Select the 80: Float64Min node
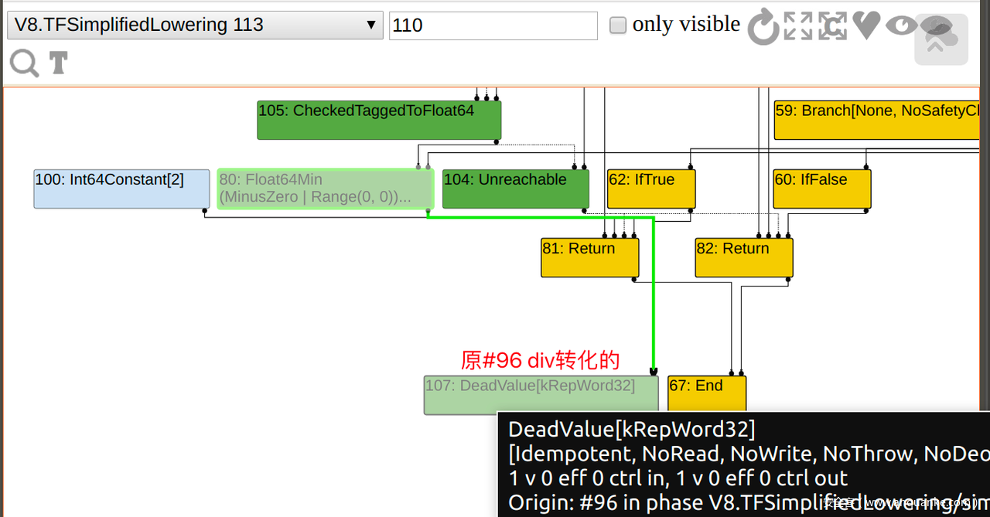Screen dimensions: 990x517 coord(325,189)
